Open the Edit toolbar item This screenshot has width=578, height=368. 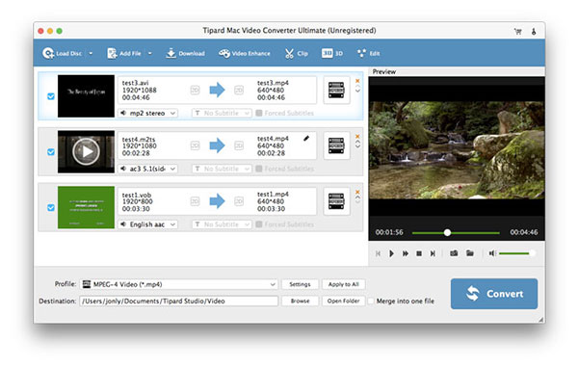pos(368,54)
